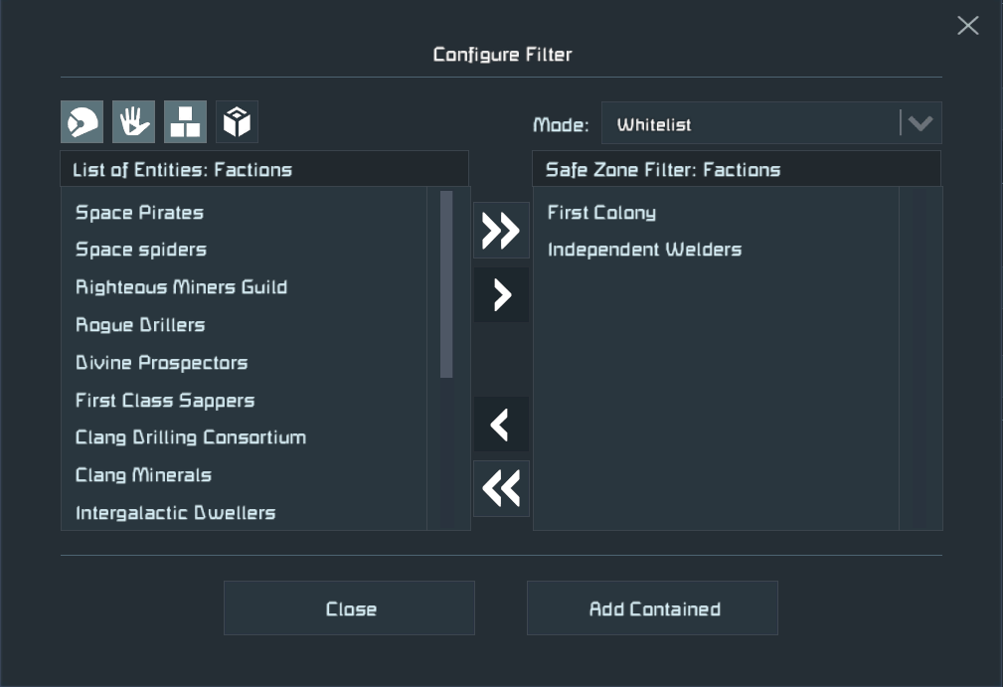The image size is (1003, 687).
Task: Select Clang Drilling Consortium faction
Action: [x=191, y=437]
